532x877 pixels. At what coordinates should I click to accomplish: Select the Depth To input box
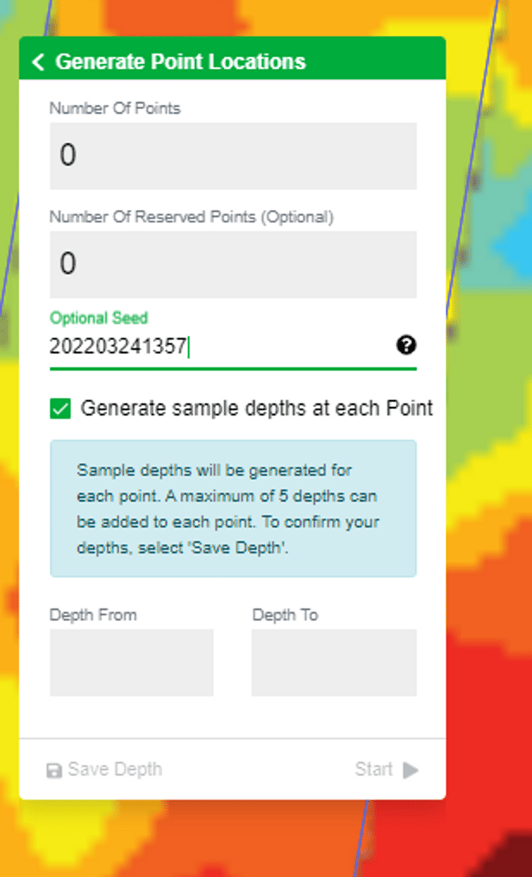click(333, 662)
